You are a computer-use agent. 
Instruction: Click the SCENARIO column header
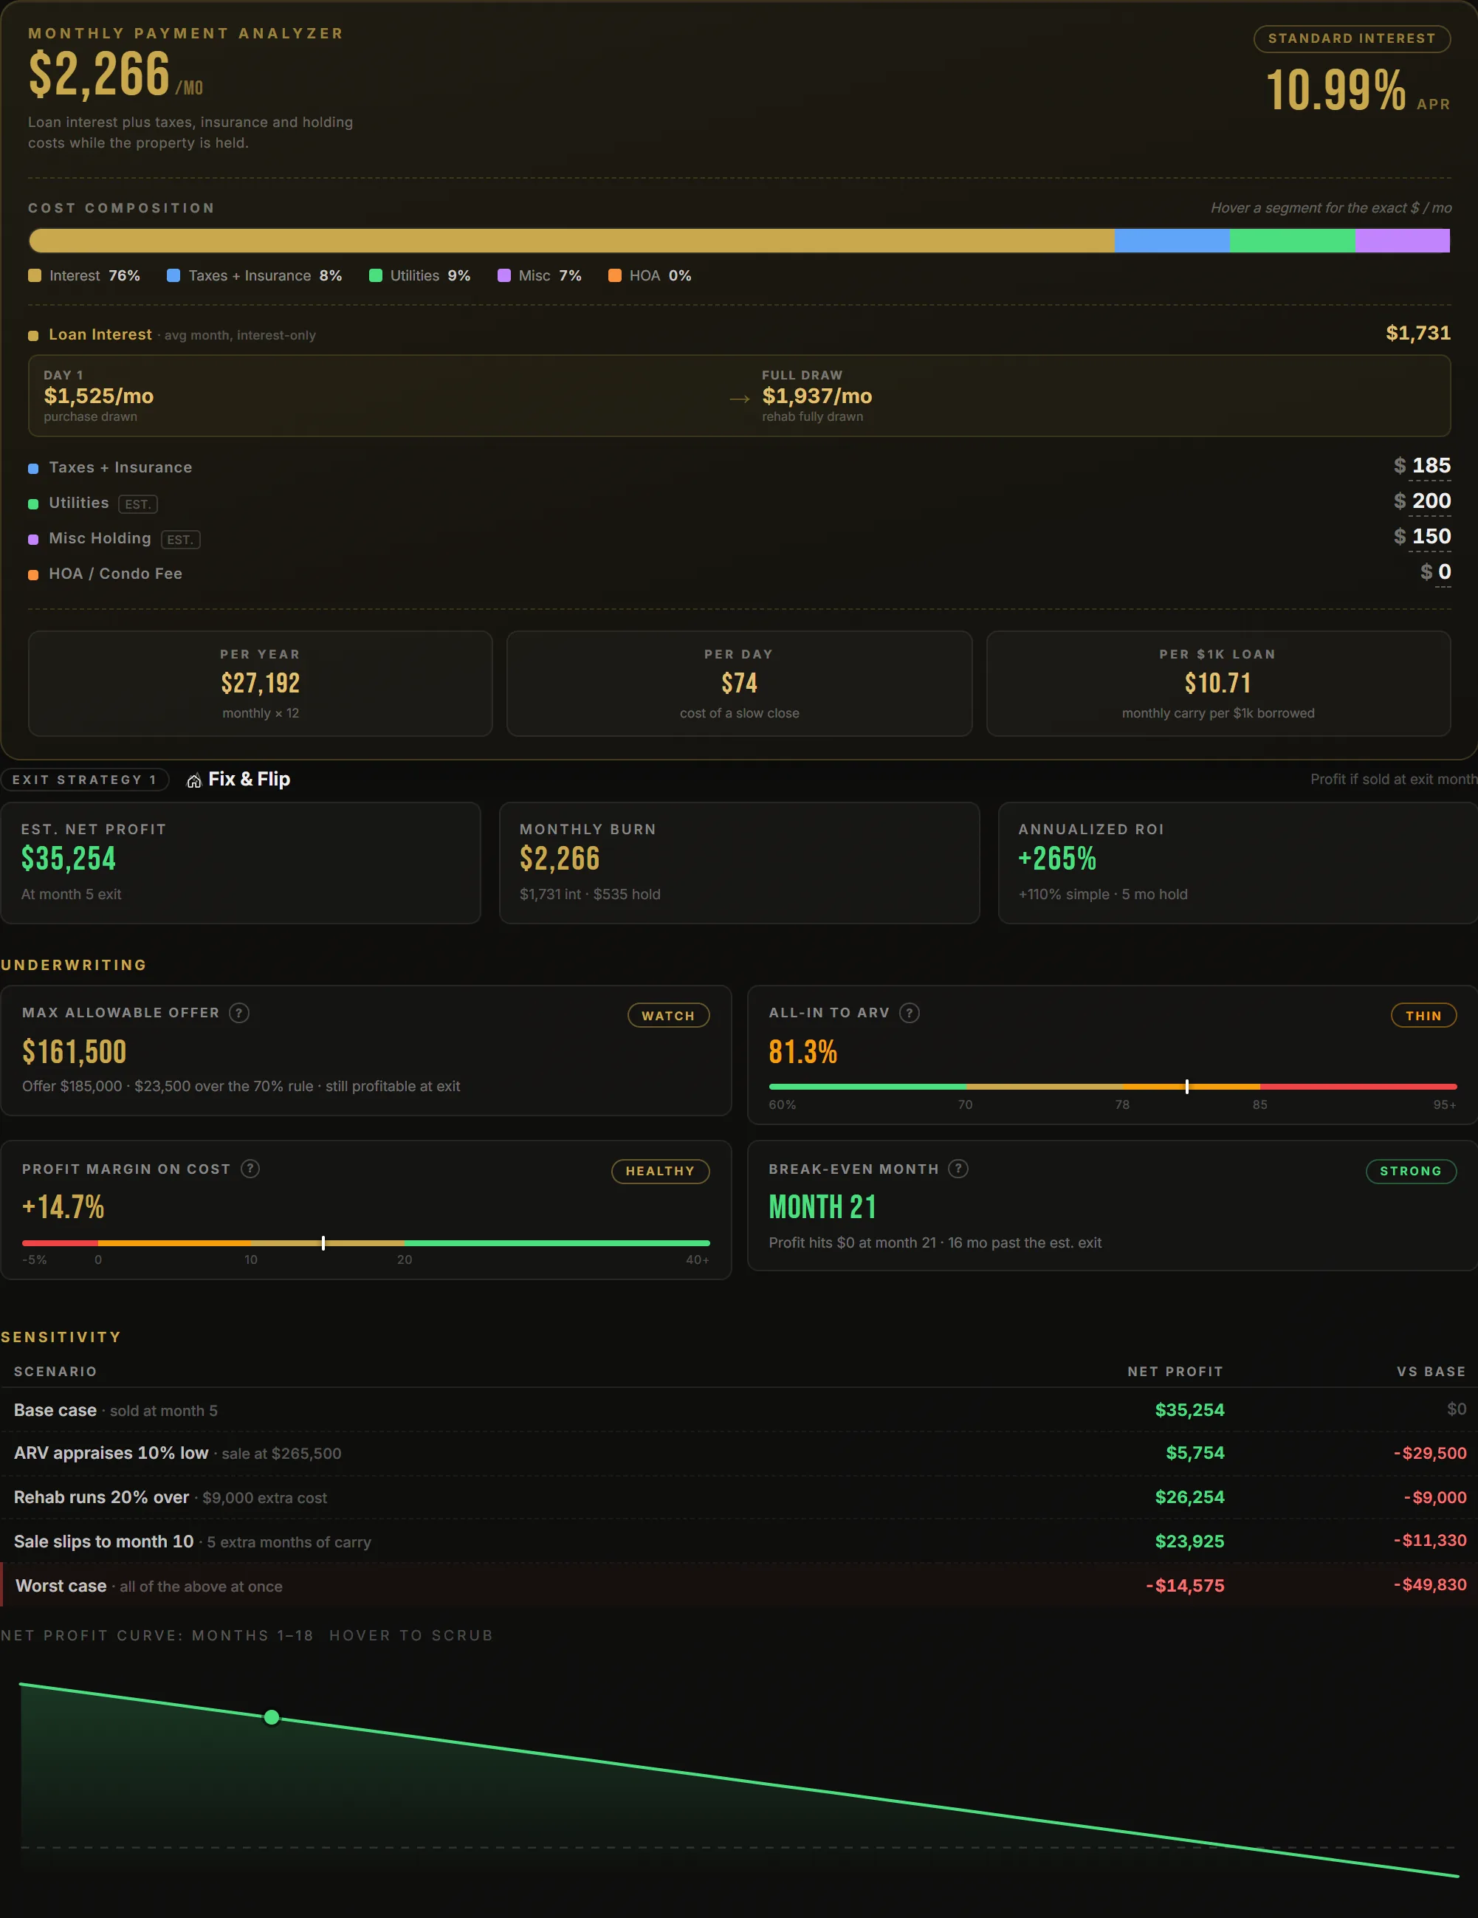pyautogui.click(x=55, y=1372)
